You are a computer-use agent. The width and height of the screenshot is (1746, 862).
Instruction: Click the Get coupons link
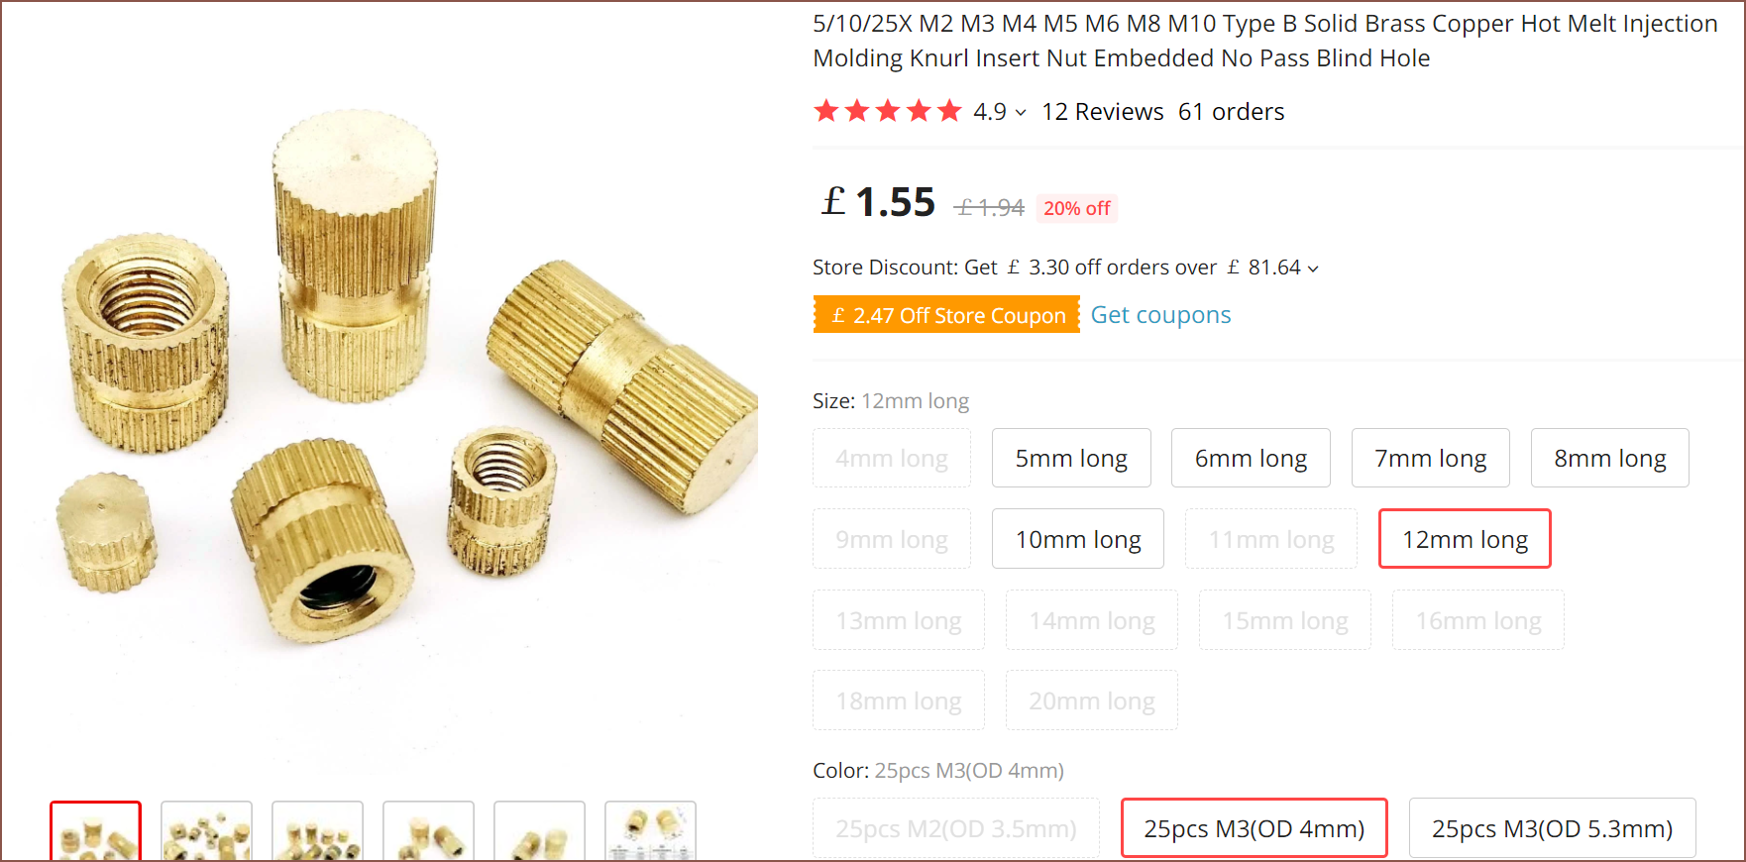pos(1160,315)
